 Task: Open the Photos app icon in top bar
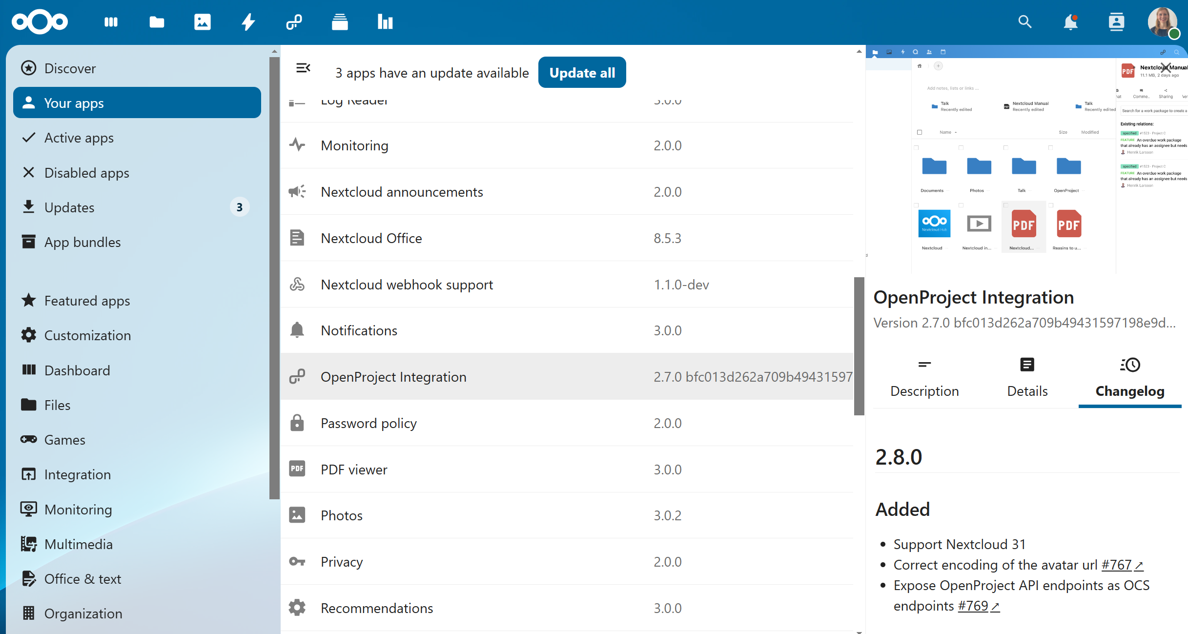(203, 22)
